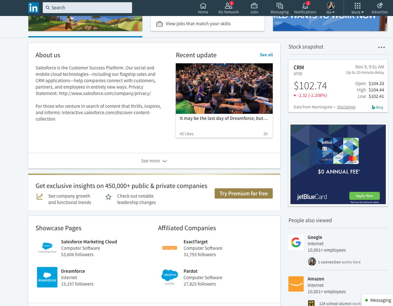Viewport: 393px width, 306px height.
Task: Open Salesforce Marketing Cloud showcase page name
Action: (x=89, y=242)
